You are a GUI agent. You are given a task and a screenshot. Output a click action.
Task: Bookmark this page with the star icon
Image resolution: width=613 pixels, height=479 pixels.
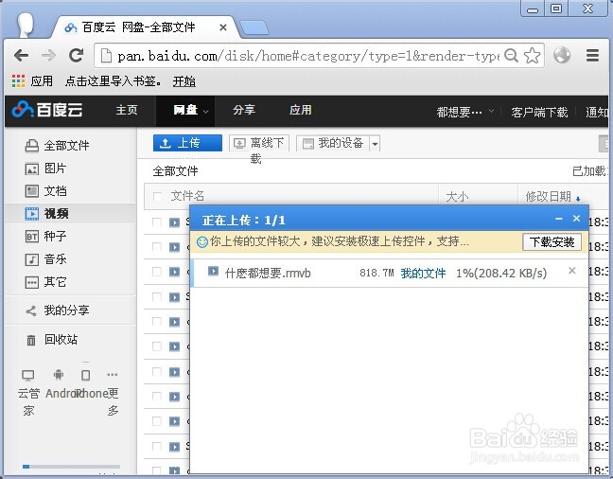(532, 56)
